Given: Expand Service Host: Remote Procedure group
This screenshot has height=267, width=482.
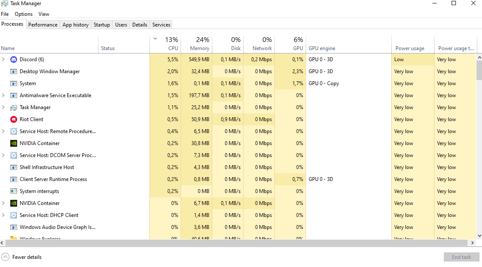Looking at the screenshot, I should (3, 131).
